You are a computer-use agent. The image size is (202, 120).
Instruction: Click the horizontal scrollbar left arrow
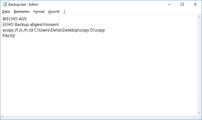[3, 117]
